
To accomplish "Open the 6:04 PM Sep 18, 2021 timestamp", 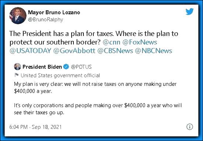I will (35, 127).
